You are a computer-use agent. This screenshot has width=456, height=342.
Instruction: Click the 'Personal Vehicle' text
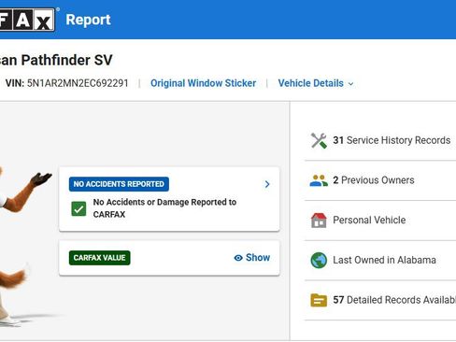[369, 220]
